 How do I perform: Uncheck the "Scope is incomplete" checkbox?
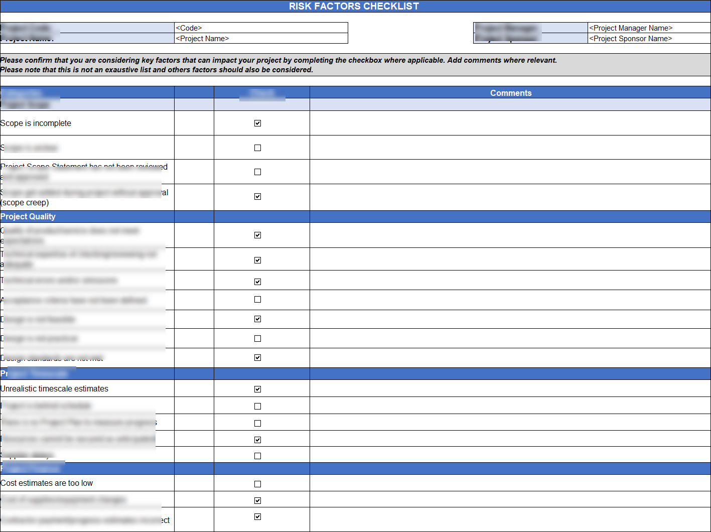click(x=257, y=123)
